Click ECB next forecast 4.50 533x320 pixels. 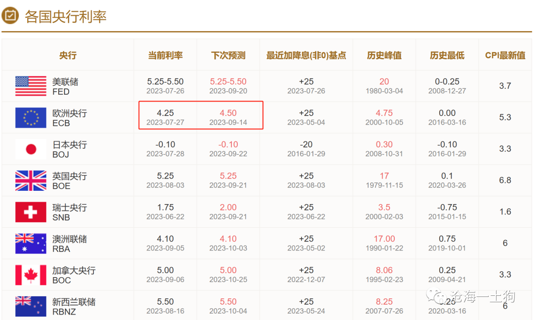228,113
